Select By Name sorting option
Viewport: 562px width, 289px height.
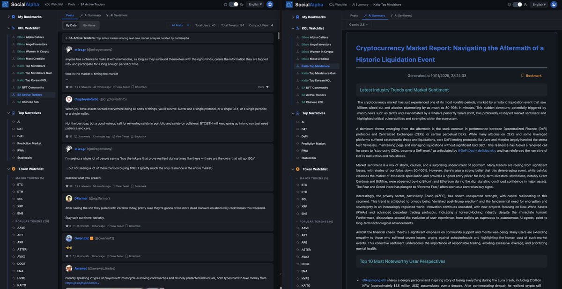coord(89,25)
